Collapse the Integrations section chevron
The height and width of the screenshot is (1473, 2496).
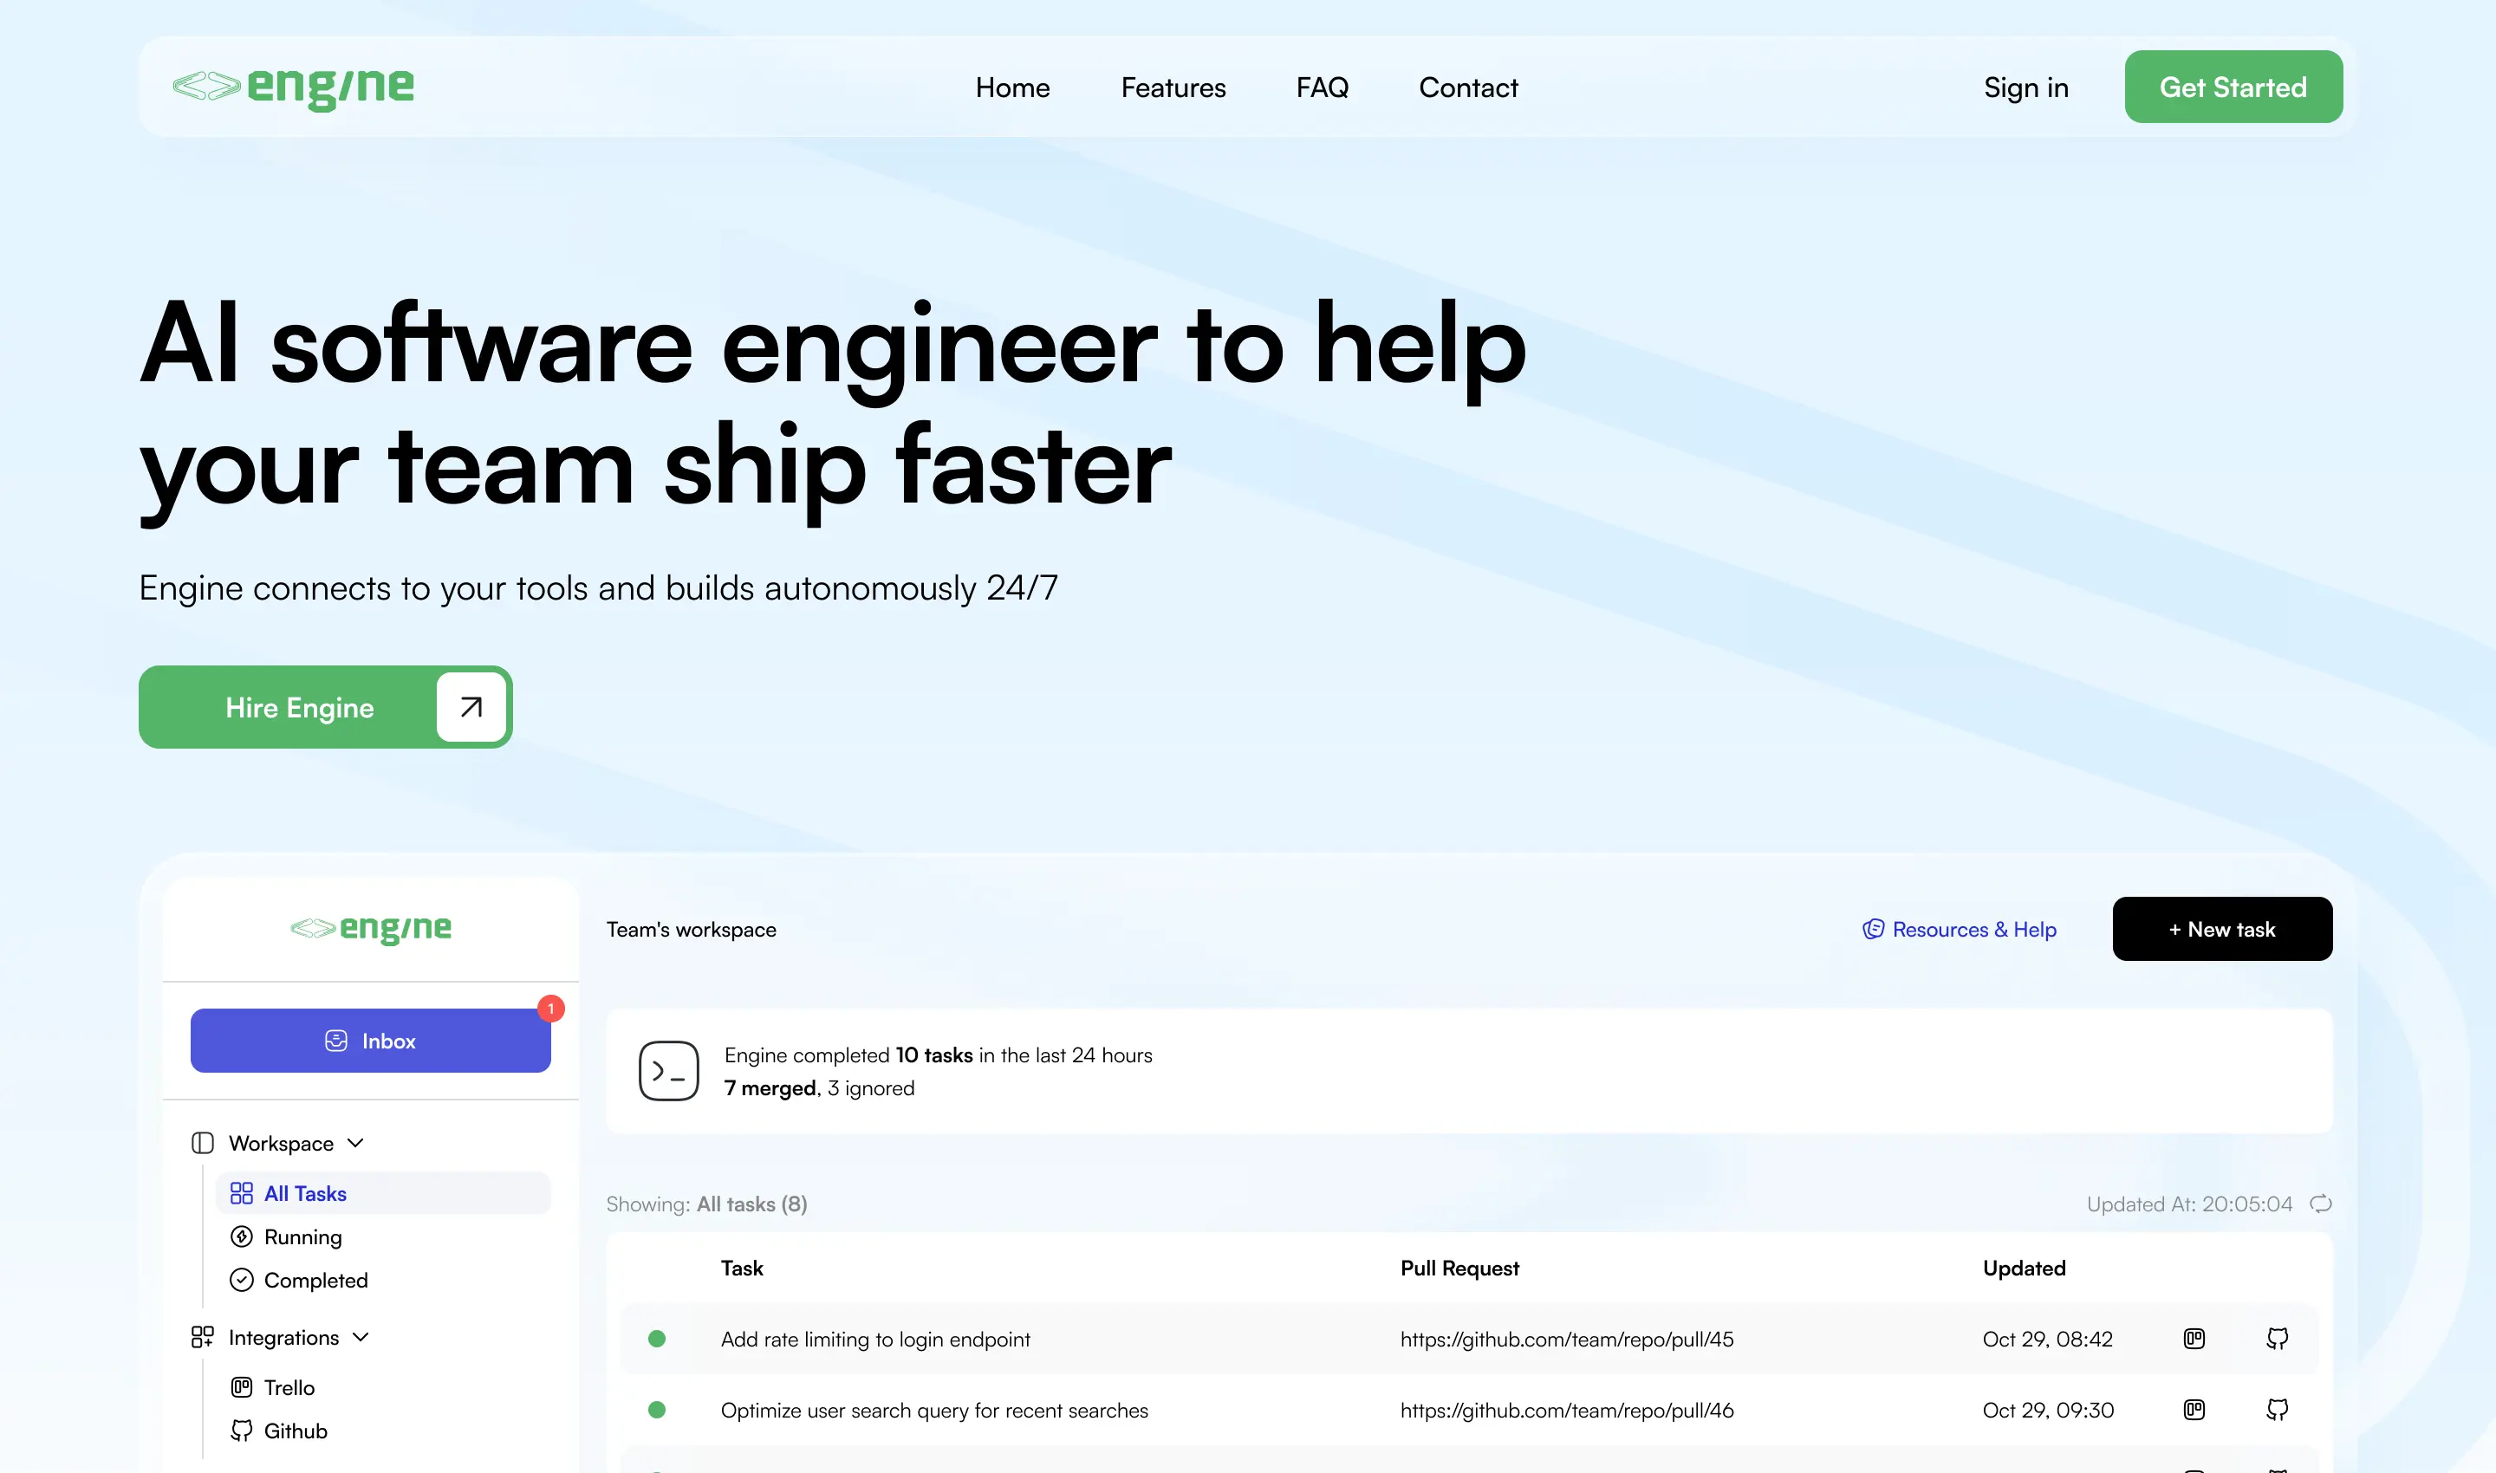361,1338
